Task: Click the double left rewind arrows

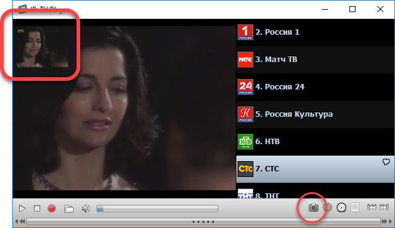Action: pos(22,221)
